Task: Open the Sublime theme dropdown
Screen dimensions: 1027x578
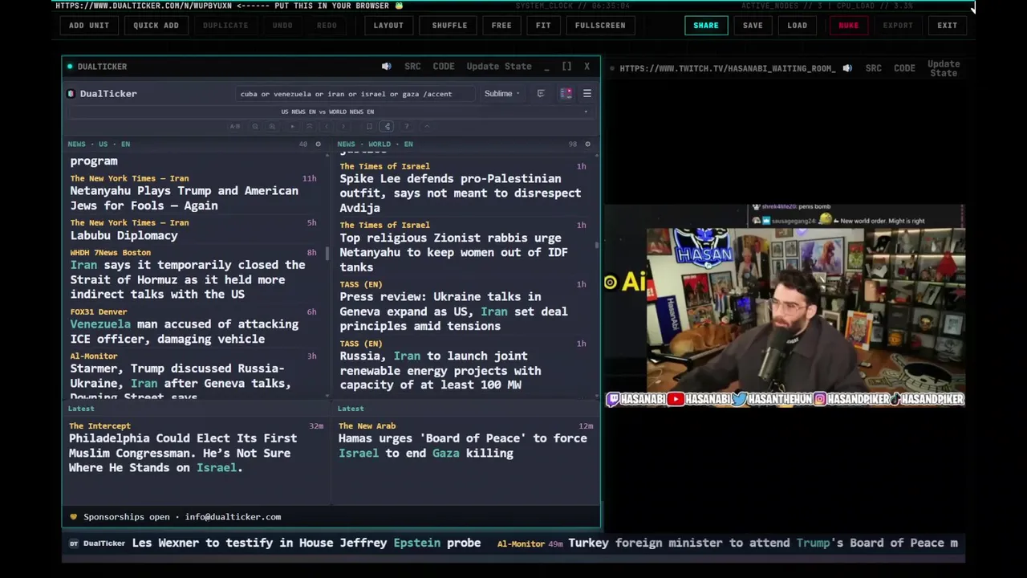Action: click(x=501, y=94)
